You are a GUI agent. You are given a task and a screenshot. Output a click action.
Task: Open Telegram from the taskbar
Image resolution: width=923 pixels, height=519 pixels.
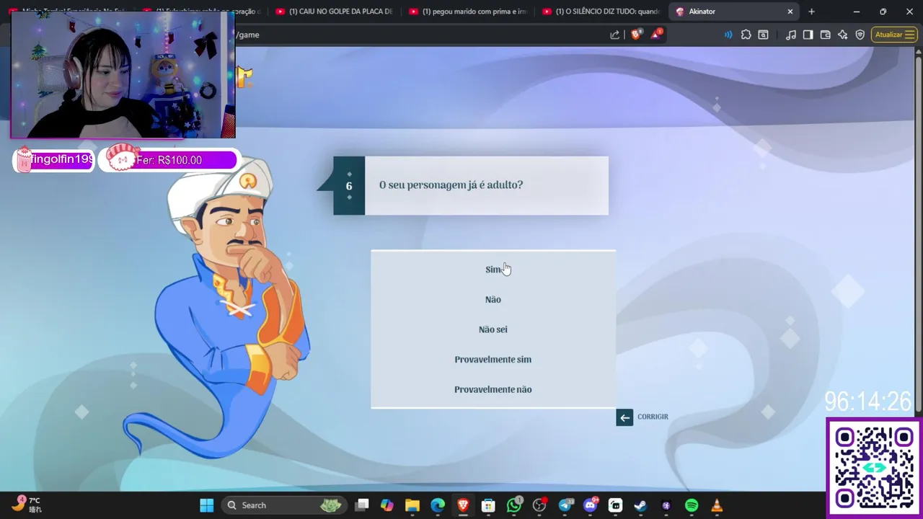[565, 505]
